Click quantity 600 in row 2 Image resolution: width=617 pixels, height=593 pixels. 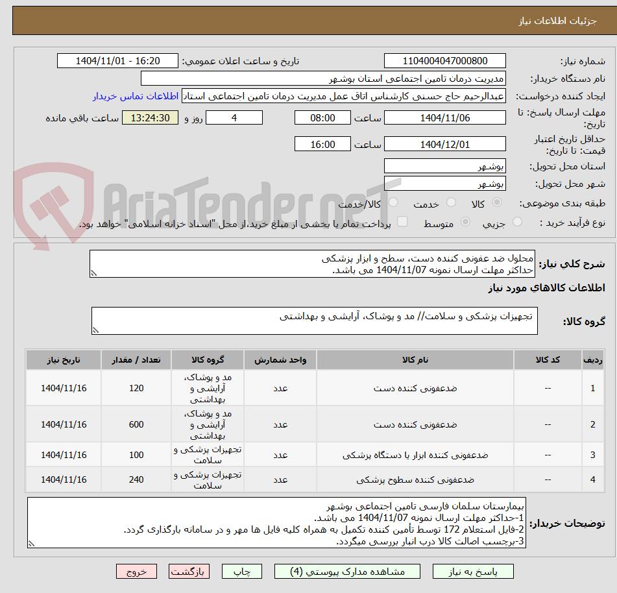tap(136, 424)
